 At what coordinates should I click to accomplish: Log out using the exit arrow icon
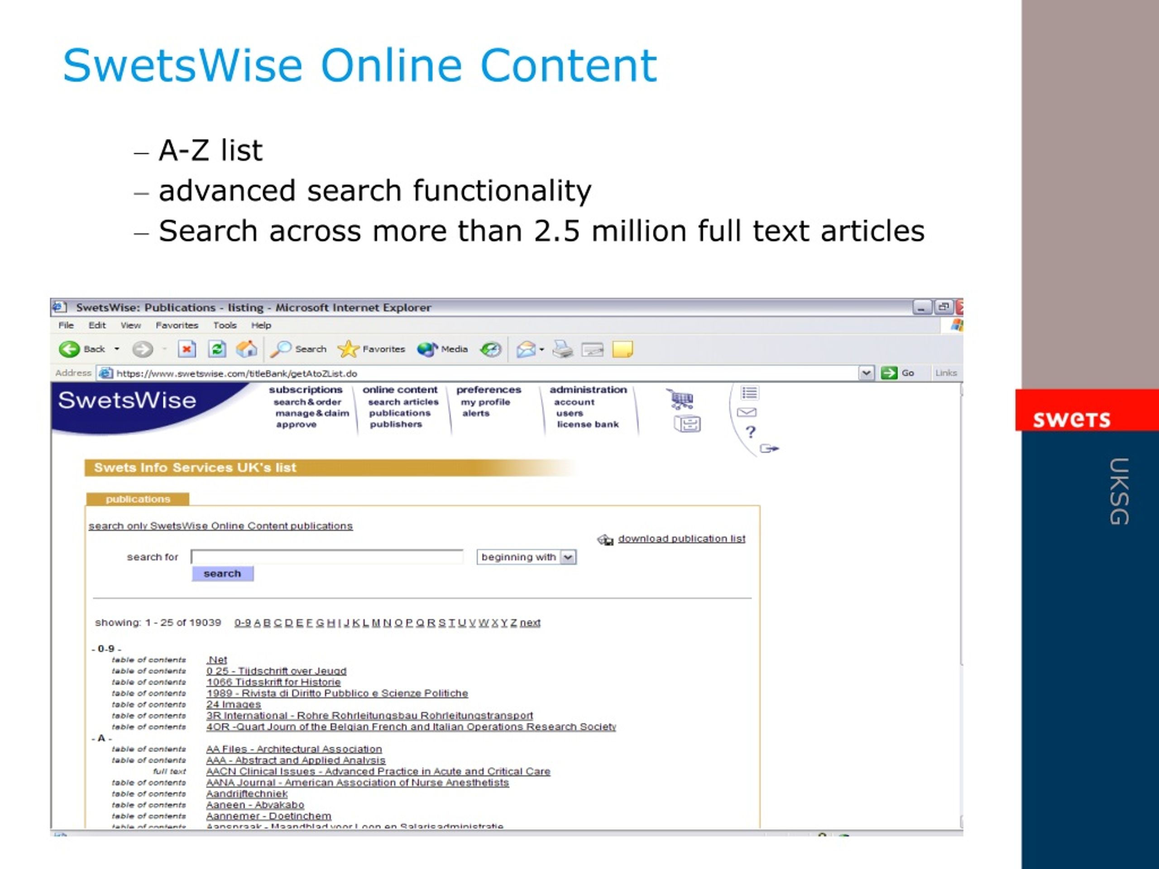point(769,449)
